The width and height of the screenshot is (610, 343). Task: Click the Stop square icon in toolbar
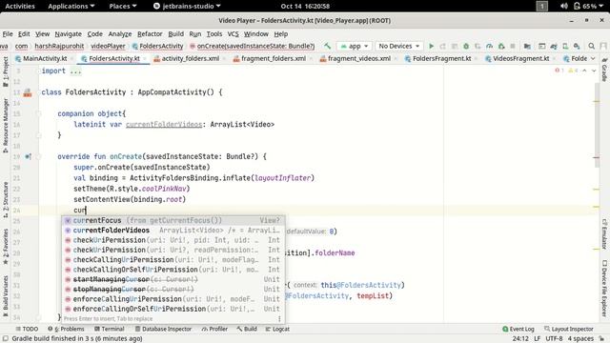click(513, 46)
